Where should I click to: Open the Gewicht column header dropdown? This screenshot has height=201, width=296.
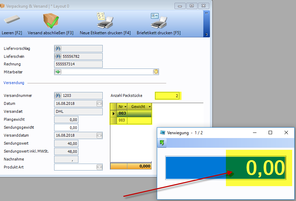click(149, 107)
